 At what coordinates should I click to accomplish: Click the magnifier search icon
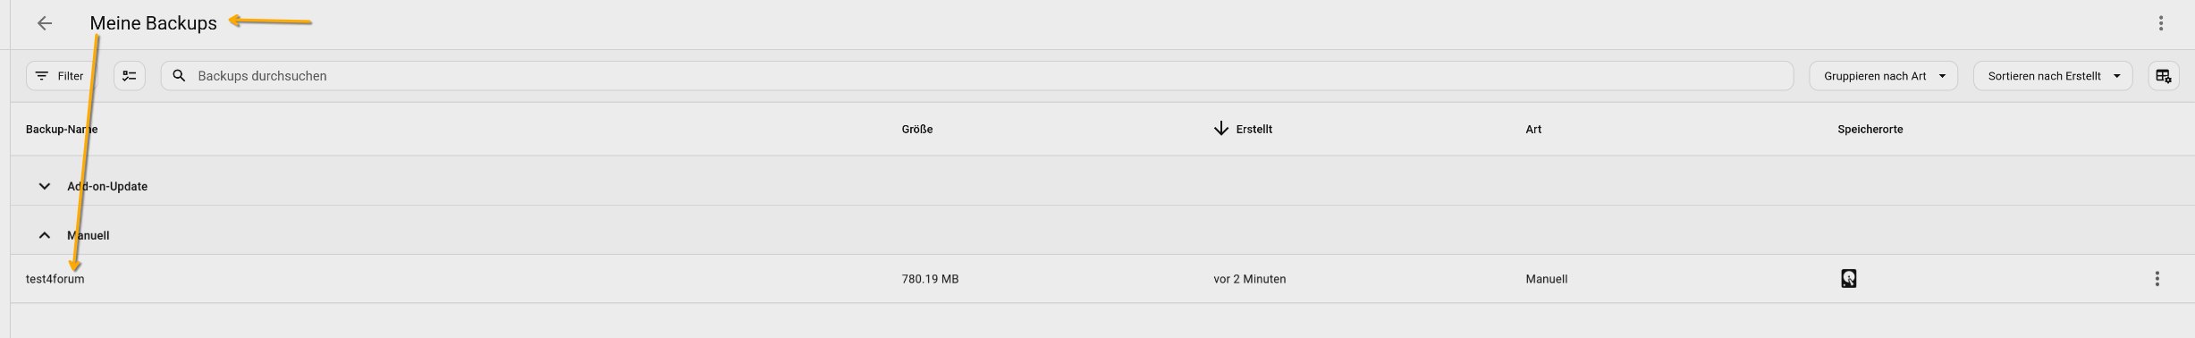point(179,76)
